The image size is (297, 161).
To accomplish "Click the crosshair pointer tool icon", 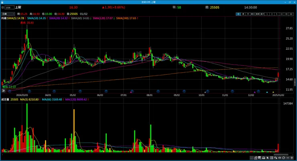I will coord(275,158).
